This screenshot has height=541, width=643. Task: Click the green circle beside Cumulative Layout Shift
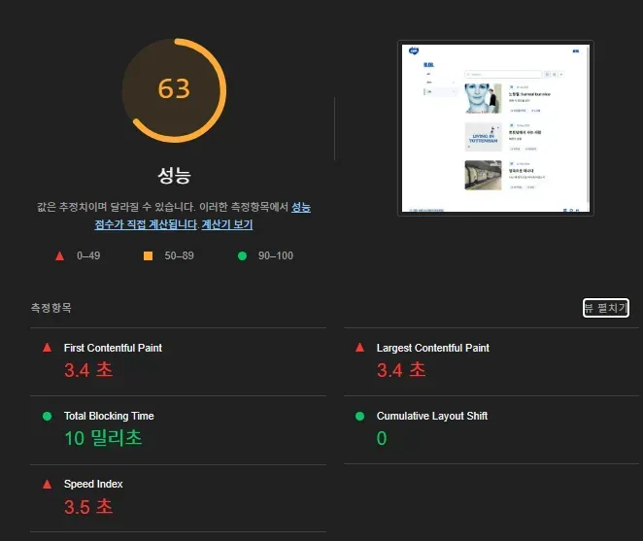pyautogui.click(x=359, y=416)
